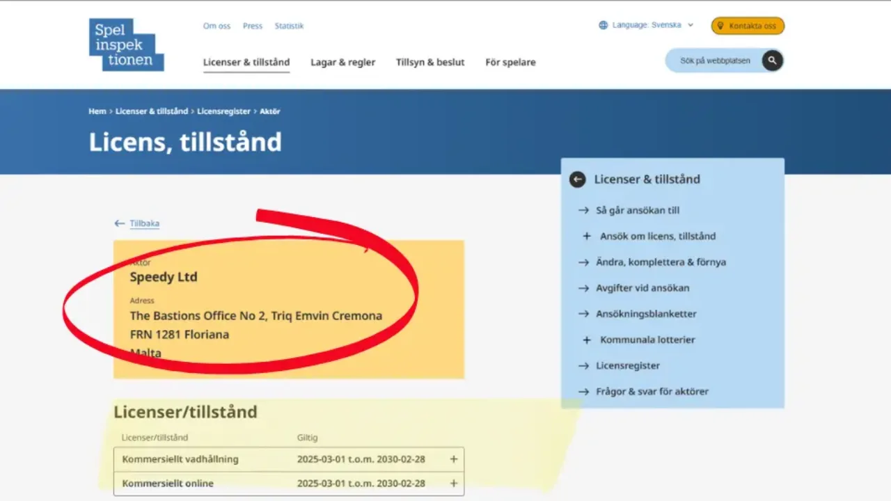Viewport: 891px width, 501px height.
Task: Click the left arrow icon next to Tillbaka
Action: coord(119,223)
